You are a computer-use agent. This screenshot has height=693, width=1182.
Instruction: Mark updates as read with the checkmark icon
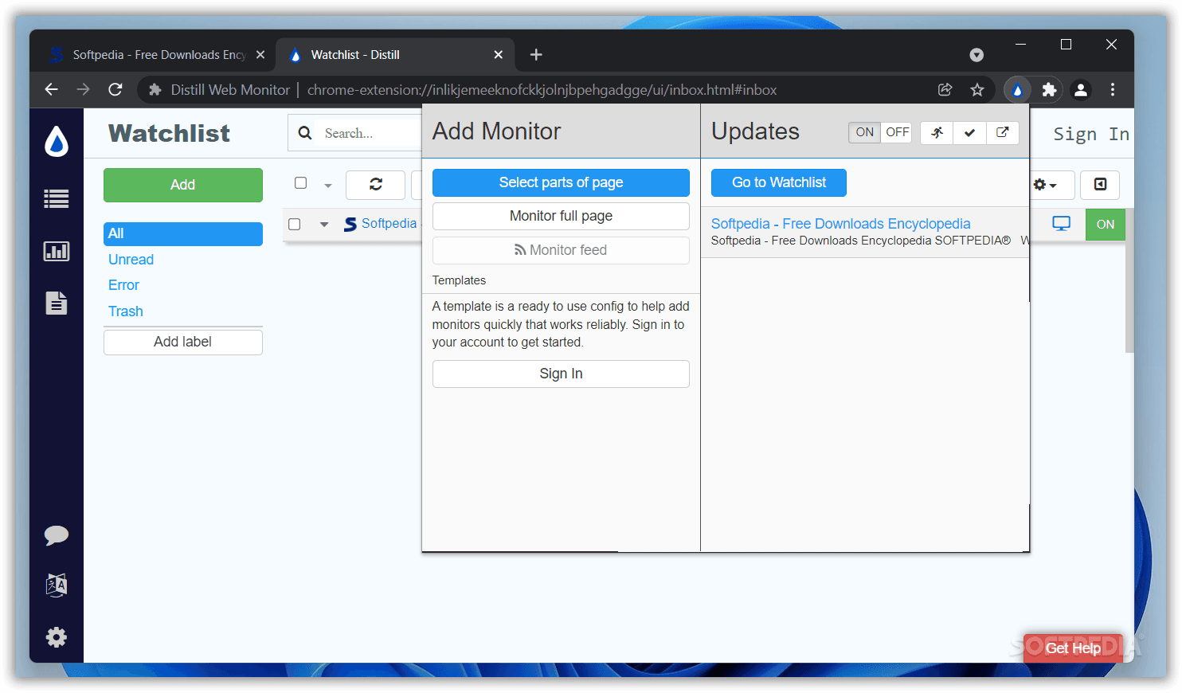point(969,132)
